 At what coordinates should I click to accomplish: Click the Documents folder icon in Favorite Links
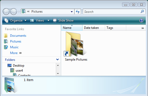pyautogui.click(x=6, y=36)
